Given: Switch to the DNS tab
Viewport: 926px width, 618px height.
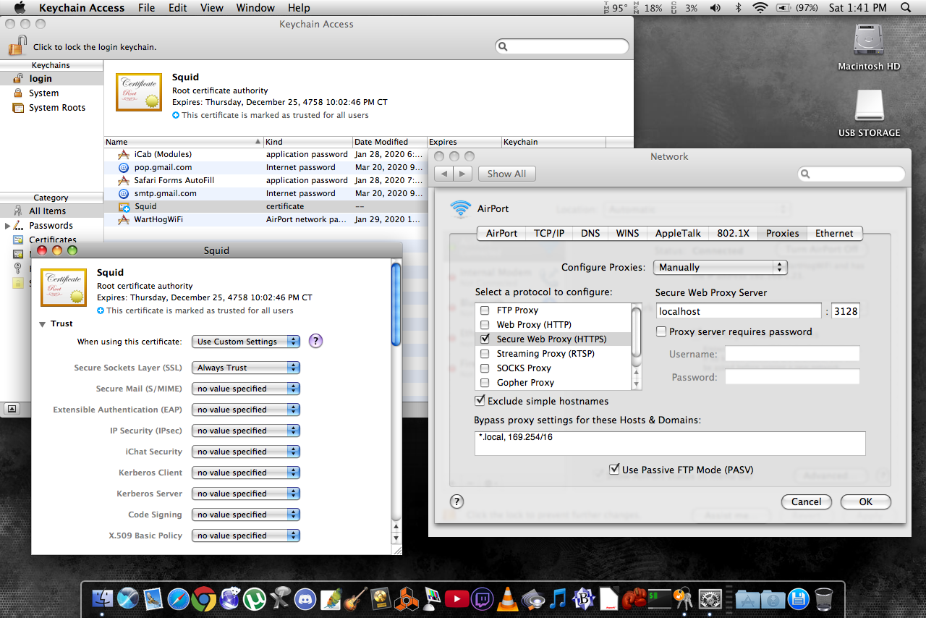Looking at the screenshot, I should [x=590, y=233].
